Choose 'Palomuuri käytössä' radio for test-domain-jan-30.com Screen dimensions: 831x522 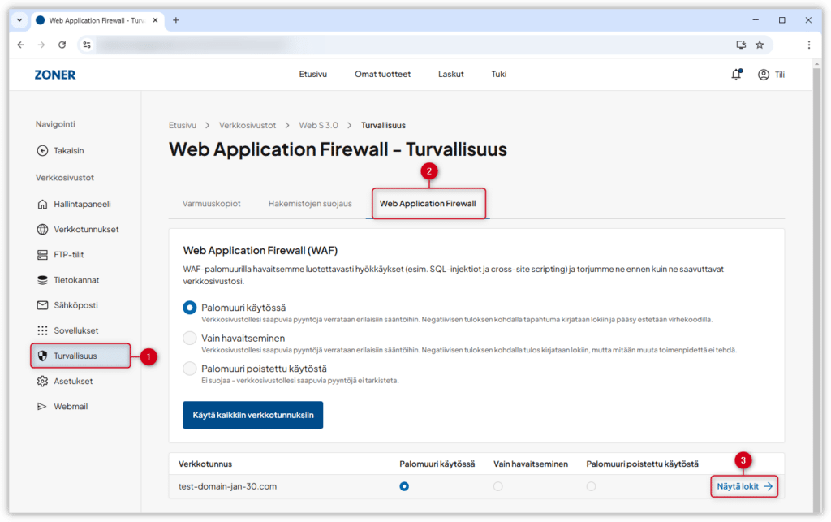click(x=404, y=486)
